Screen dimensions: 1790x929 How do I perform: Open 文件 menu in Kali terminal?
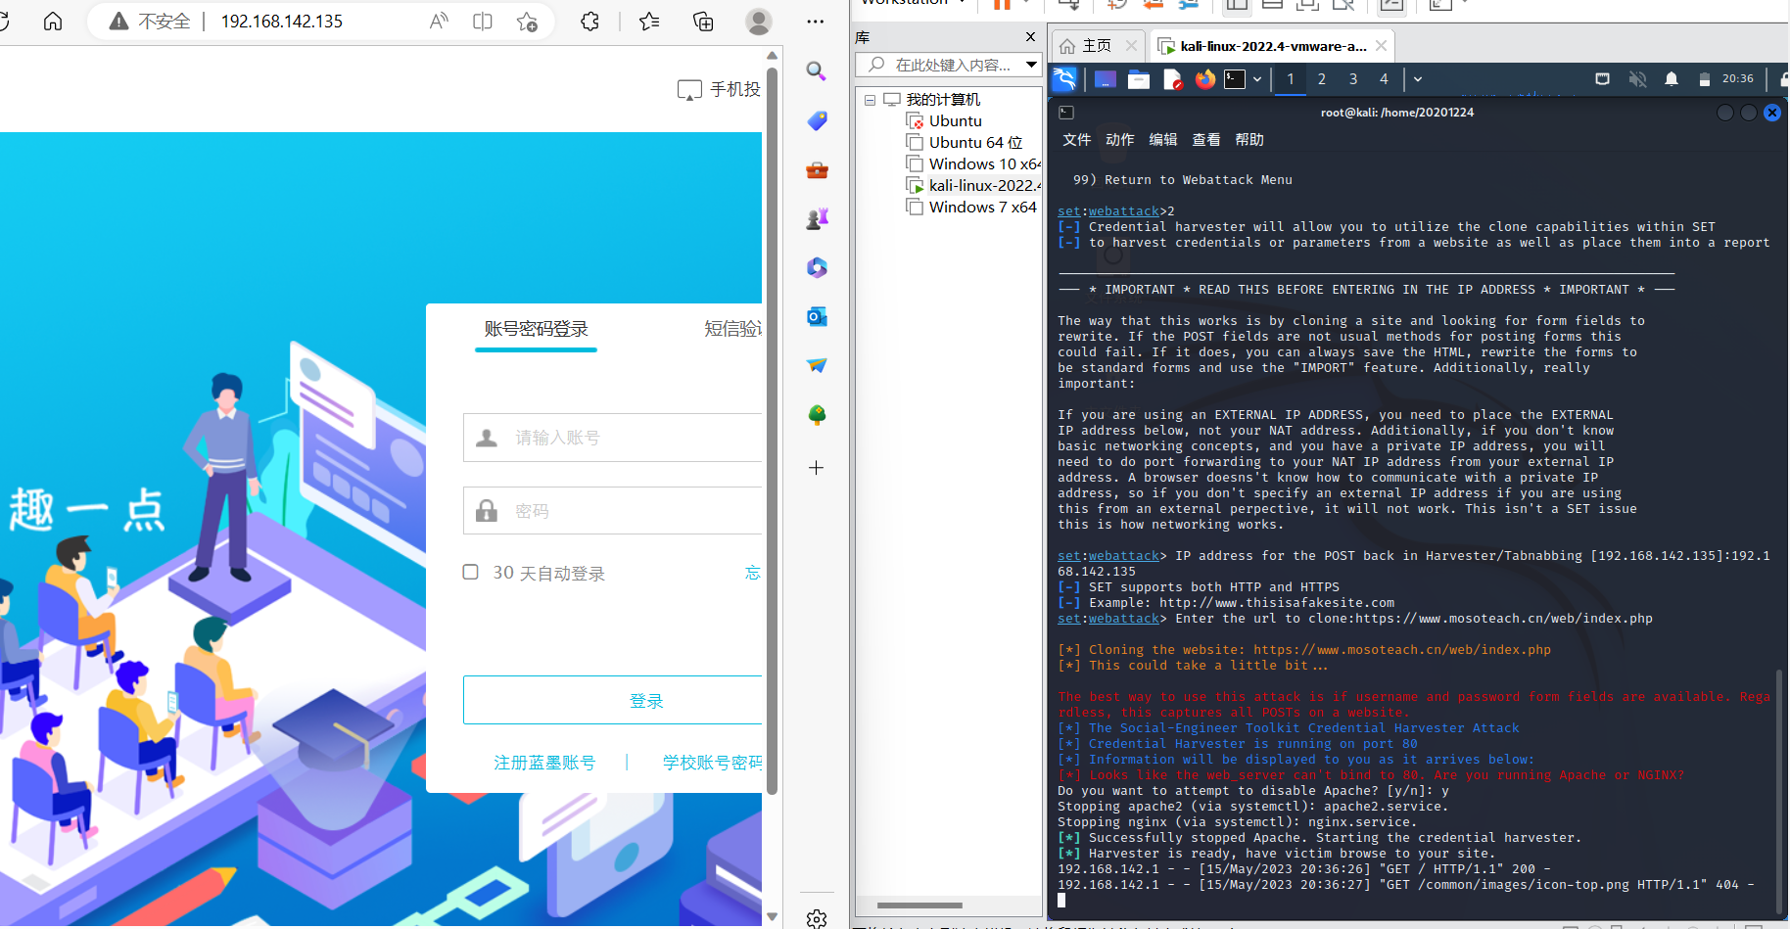(1077, 140)
